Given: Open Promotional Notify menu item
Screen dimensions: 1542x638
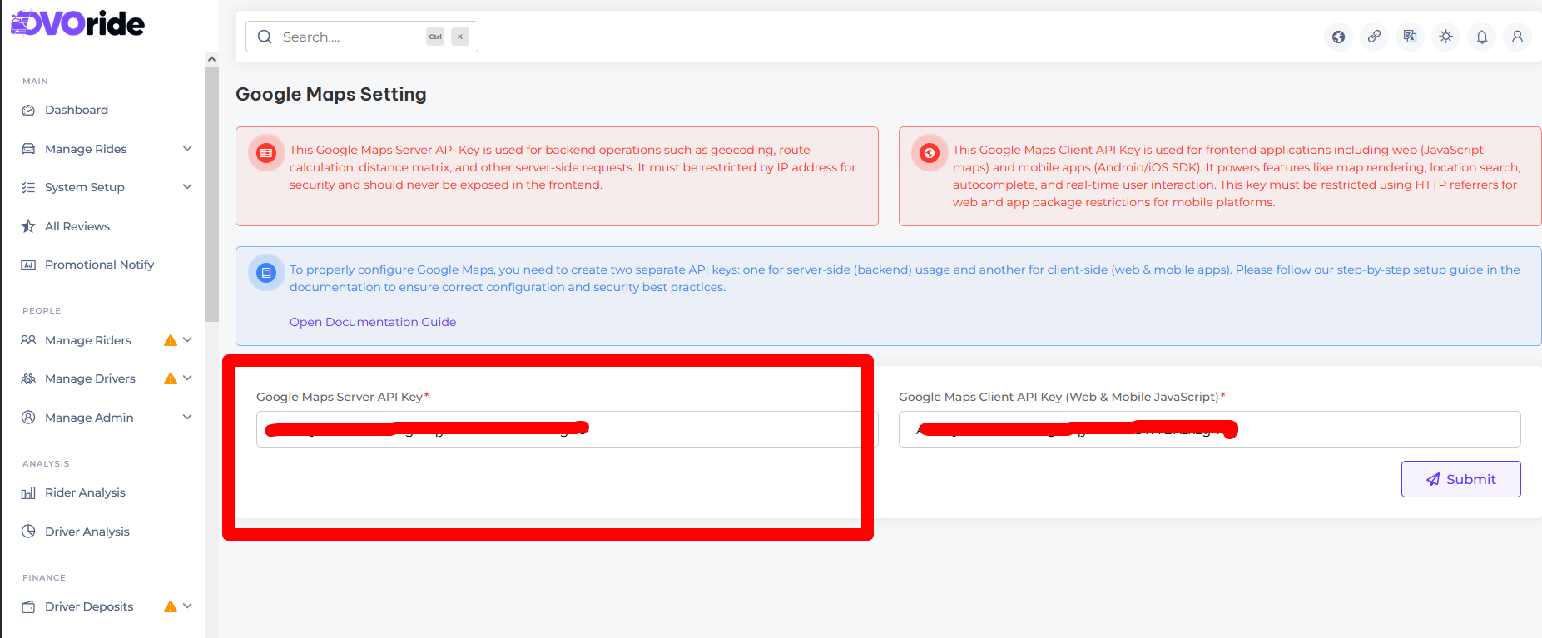Looking at the screenshot, I should coord(99,265).
